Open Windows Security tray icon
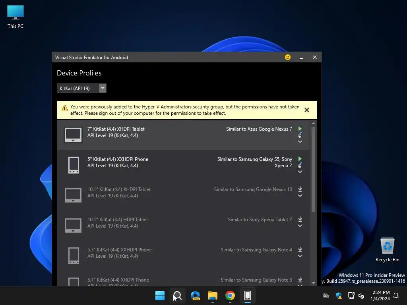This screenshot has height=305, width=407. tap(339, 295)
